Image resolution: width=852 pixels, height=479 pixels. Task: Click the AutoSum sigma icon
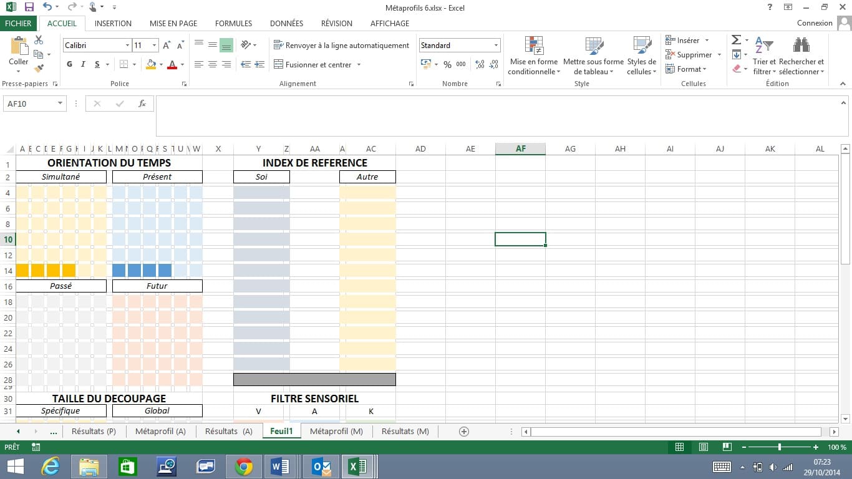736,40
